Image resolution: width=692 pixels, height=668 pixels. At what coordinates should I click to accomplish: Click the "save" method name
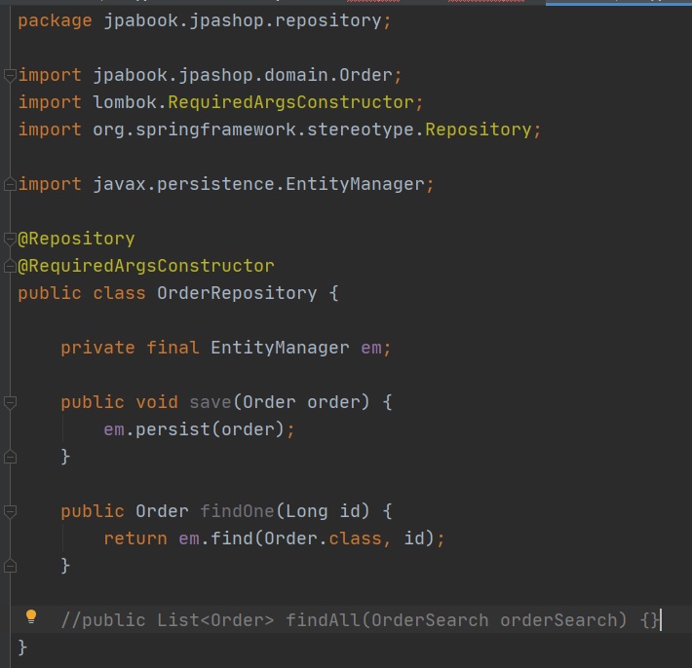pyautogui.click(x=211, y=402)
